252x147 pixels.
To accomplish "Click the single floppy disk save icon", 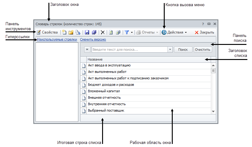I will click(x=87, y=32).
